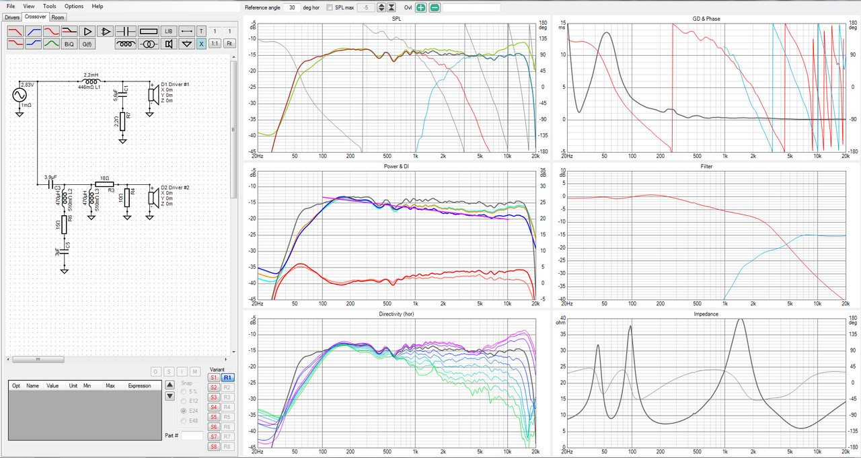
Task: Toggle the M button above Snap
Action: (194, 372)
